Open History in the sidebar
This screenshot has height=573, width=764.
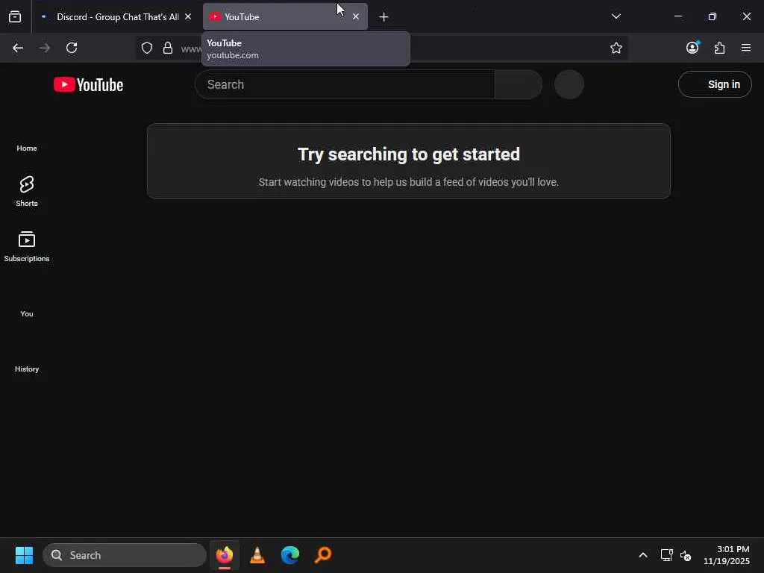click(27, 369)
